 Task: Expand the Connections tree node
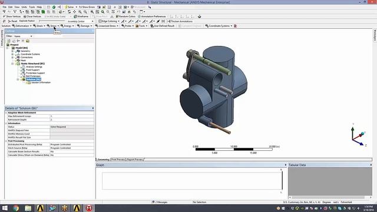pyautogui.click(x=12, y=57)
